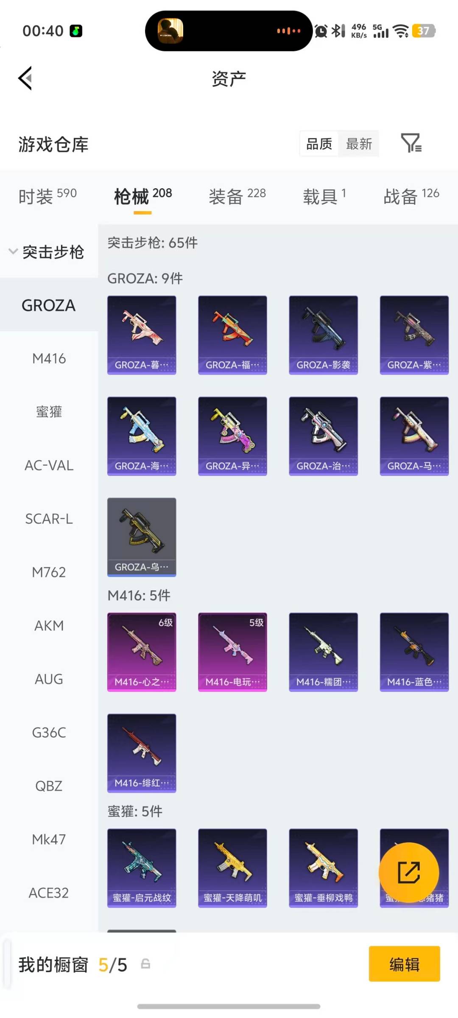458x1018 pixels.
Task: Select SCAR-L in the weapon sidebar
Action: pos(49,519)
